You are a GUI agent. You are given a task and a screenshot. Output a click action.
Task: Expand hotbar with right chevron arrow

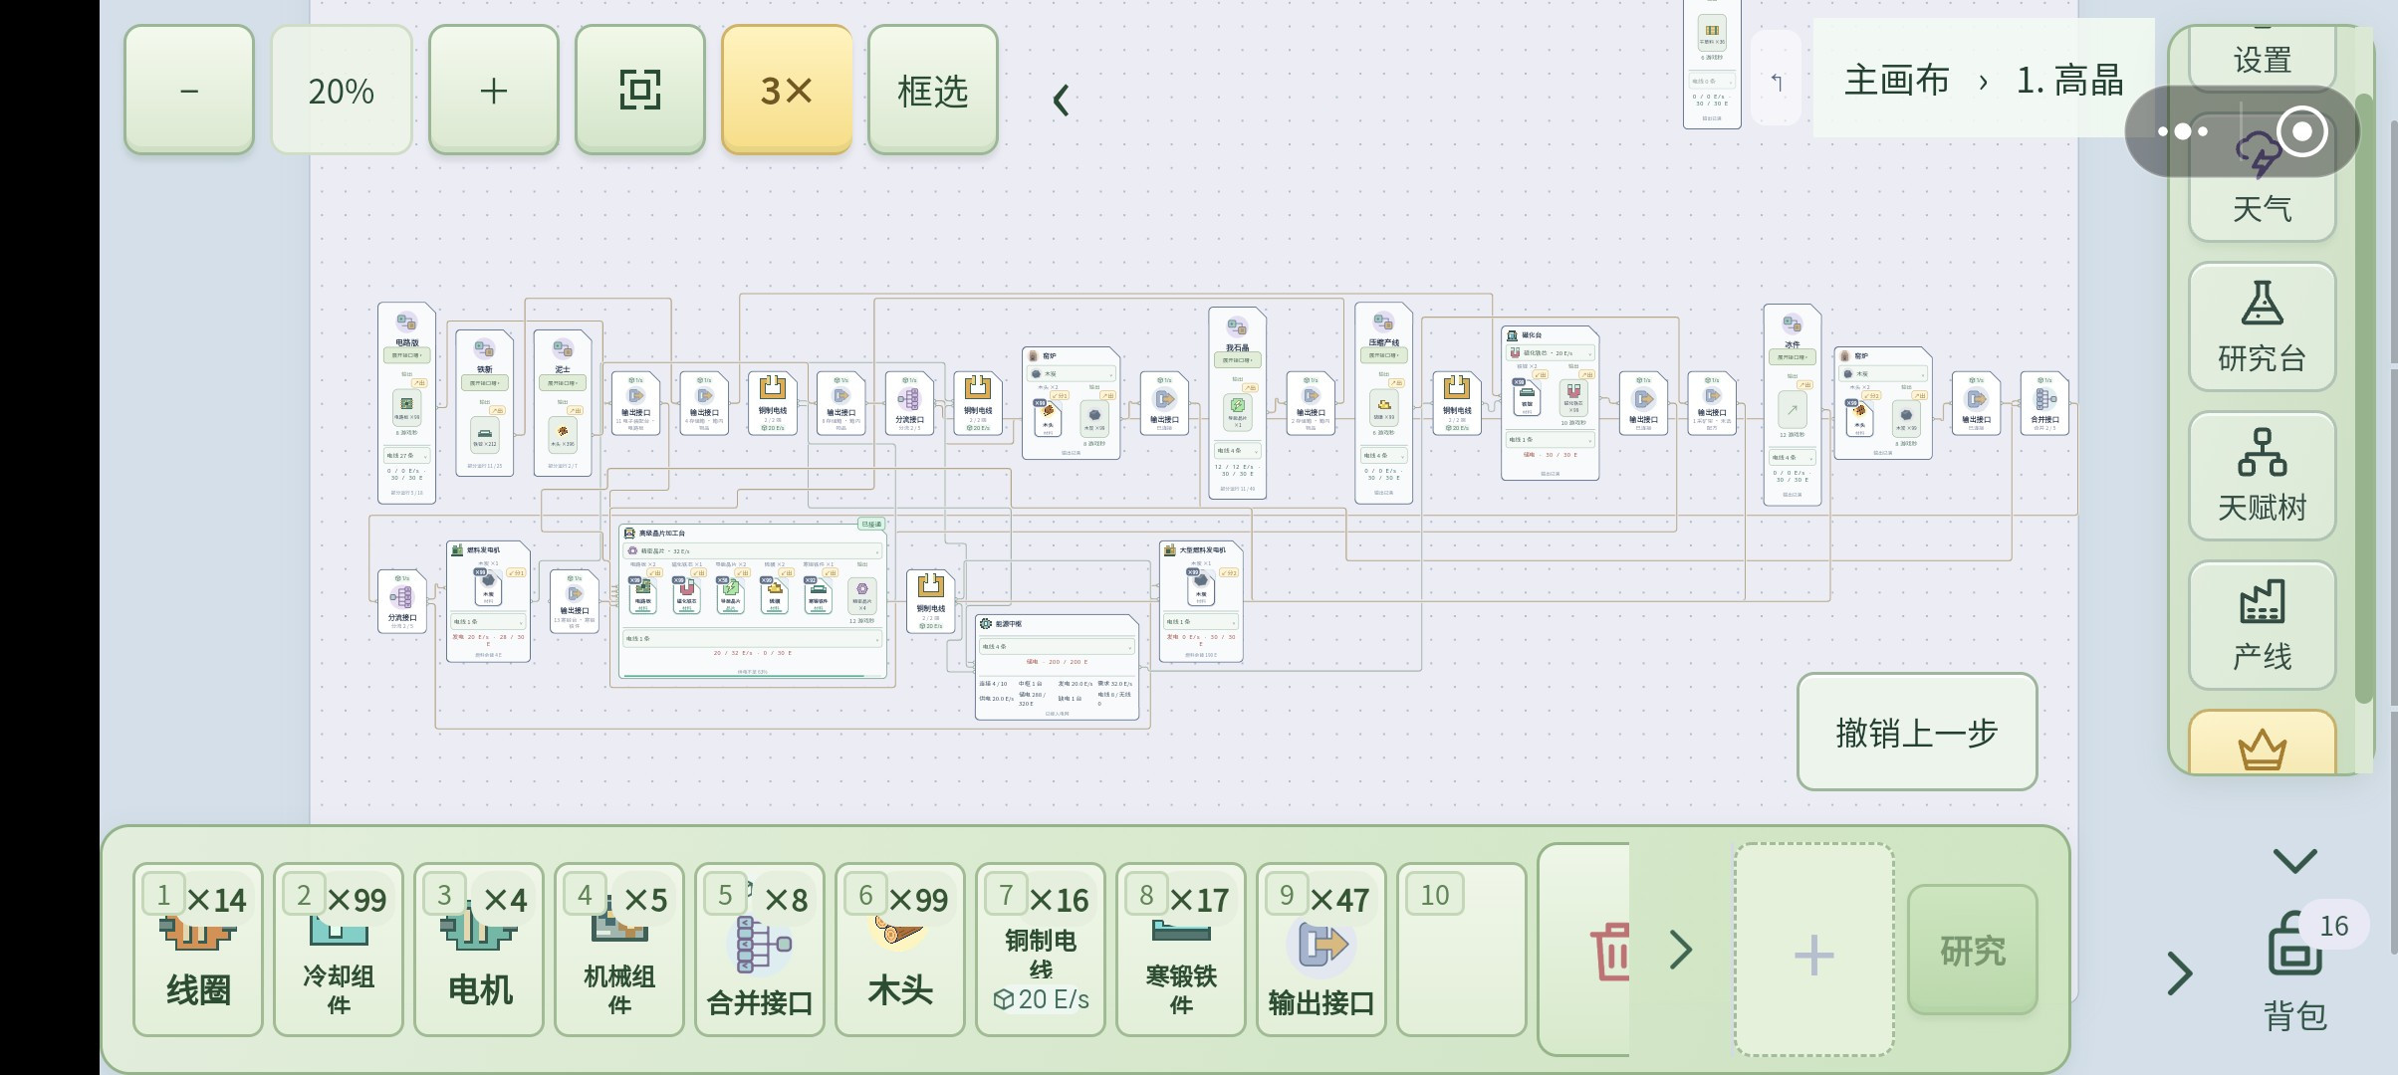coord(1681,951)
